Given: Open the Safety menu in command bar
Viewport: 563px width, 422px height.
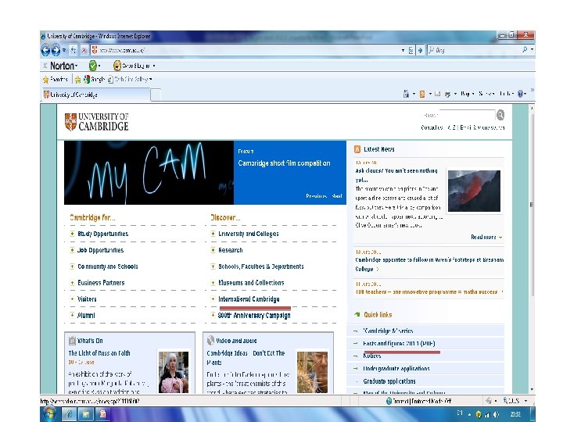Looking at the screenshot, I should 486,94.
